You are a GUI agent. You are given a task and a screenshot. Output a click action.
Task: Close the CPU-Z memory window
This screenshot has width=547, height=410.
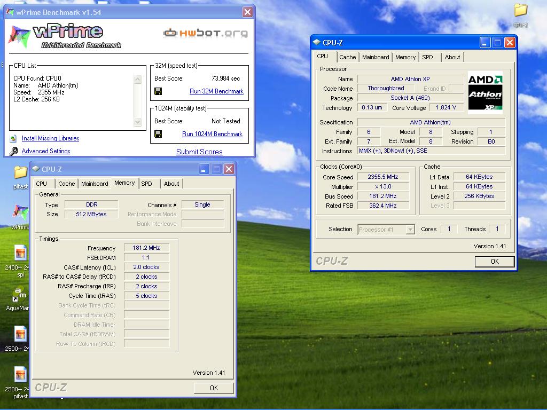(229, 169)
